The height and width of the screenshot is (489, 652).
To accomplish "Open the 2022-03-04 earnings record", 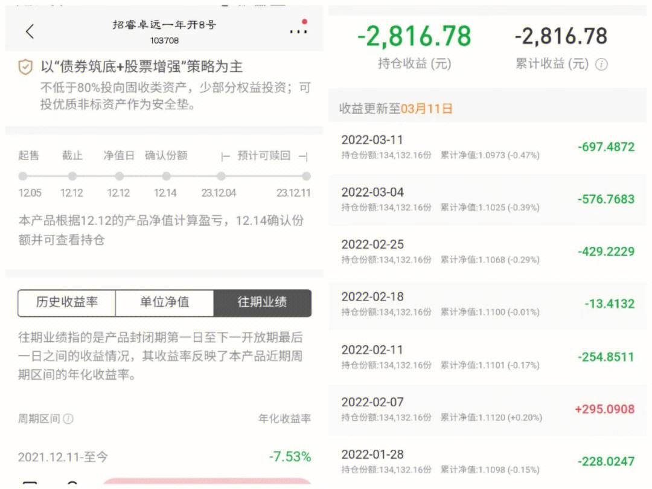I will point(487,199).
